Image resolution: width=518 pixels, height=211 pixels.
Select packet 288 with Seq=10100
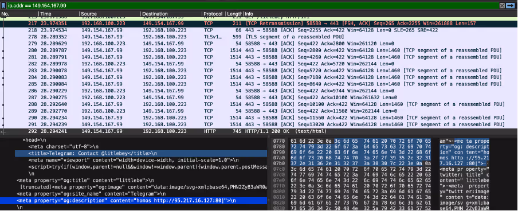tap(259, 104)
